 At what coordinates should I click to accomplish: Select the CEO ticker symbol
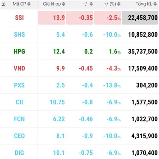[x=19, y=136]
